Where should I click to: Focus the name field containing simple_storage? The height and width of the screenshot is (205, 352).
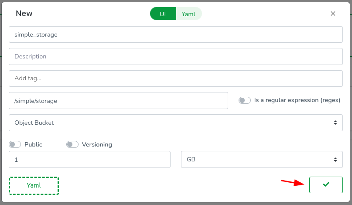pos(175,34)
